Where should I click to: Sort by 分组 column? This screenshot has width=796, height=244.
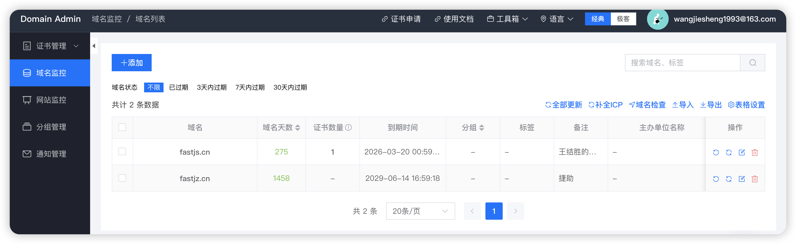(481, 127)
